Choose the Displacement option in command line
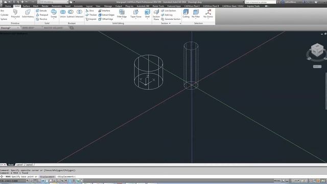Image resolution: width=327 pixels, height=184 pixels. (47, 177)
